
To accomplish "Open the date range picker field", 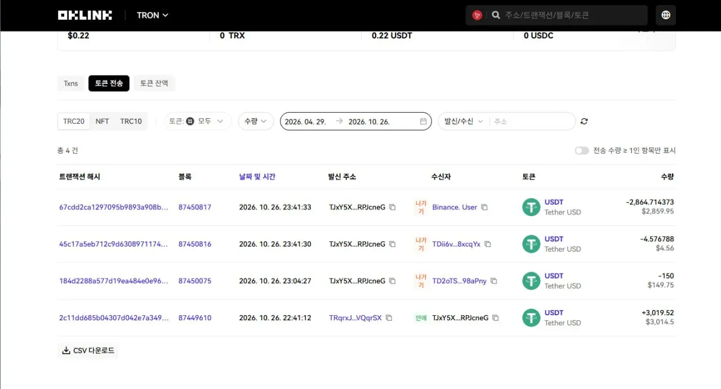I will 355,121.
